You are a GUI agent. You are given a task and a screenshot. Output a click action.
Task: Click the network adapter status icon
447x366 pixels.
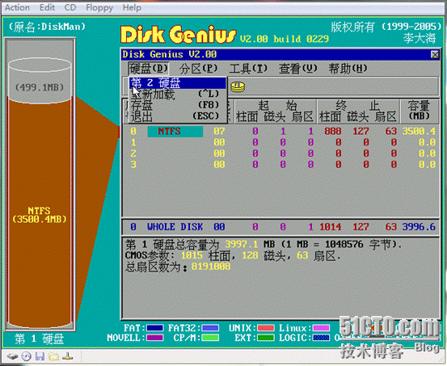pyautogui.click(x=68, y=356)
